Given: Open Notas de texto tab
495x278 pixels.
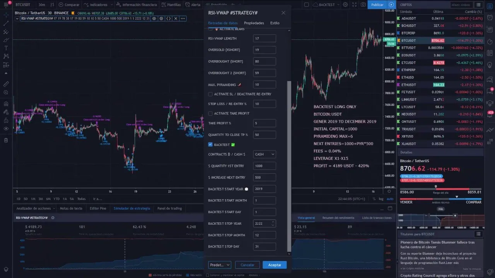Looking at the screenshot, I should pos(71,208).
